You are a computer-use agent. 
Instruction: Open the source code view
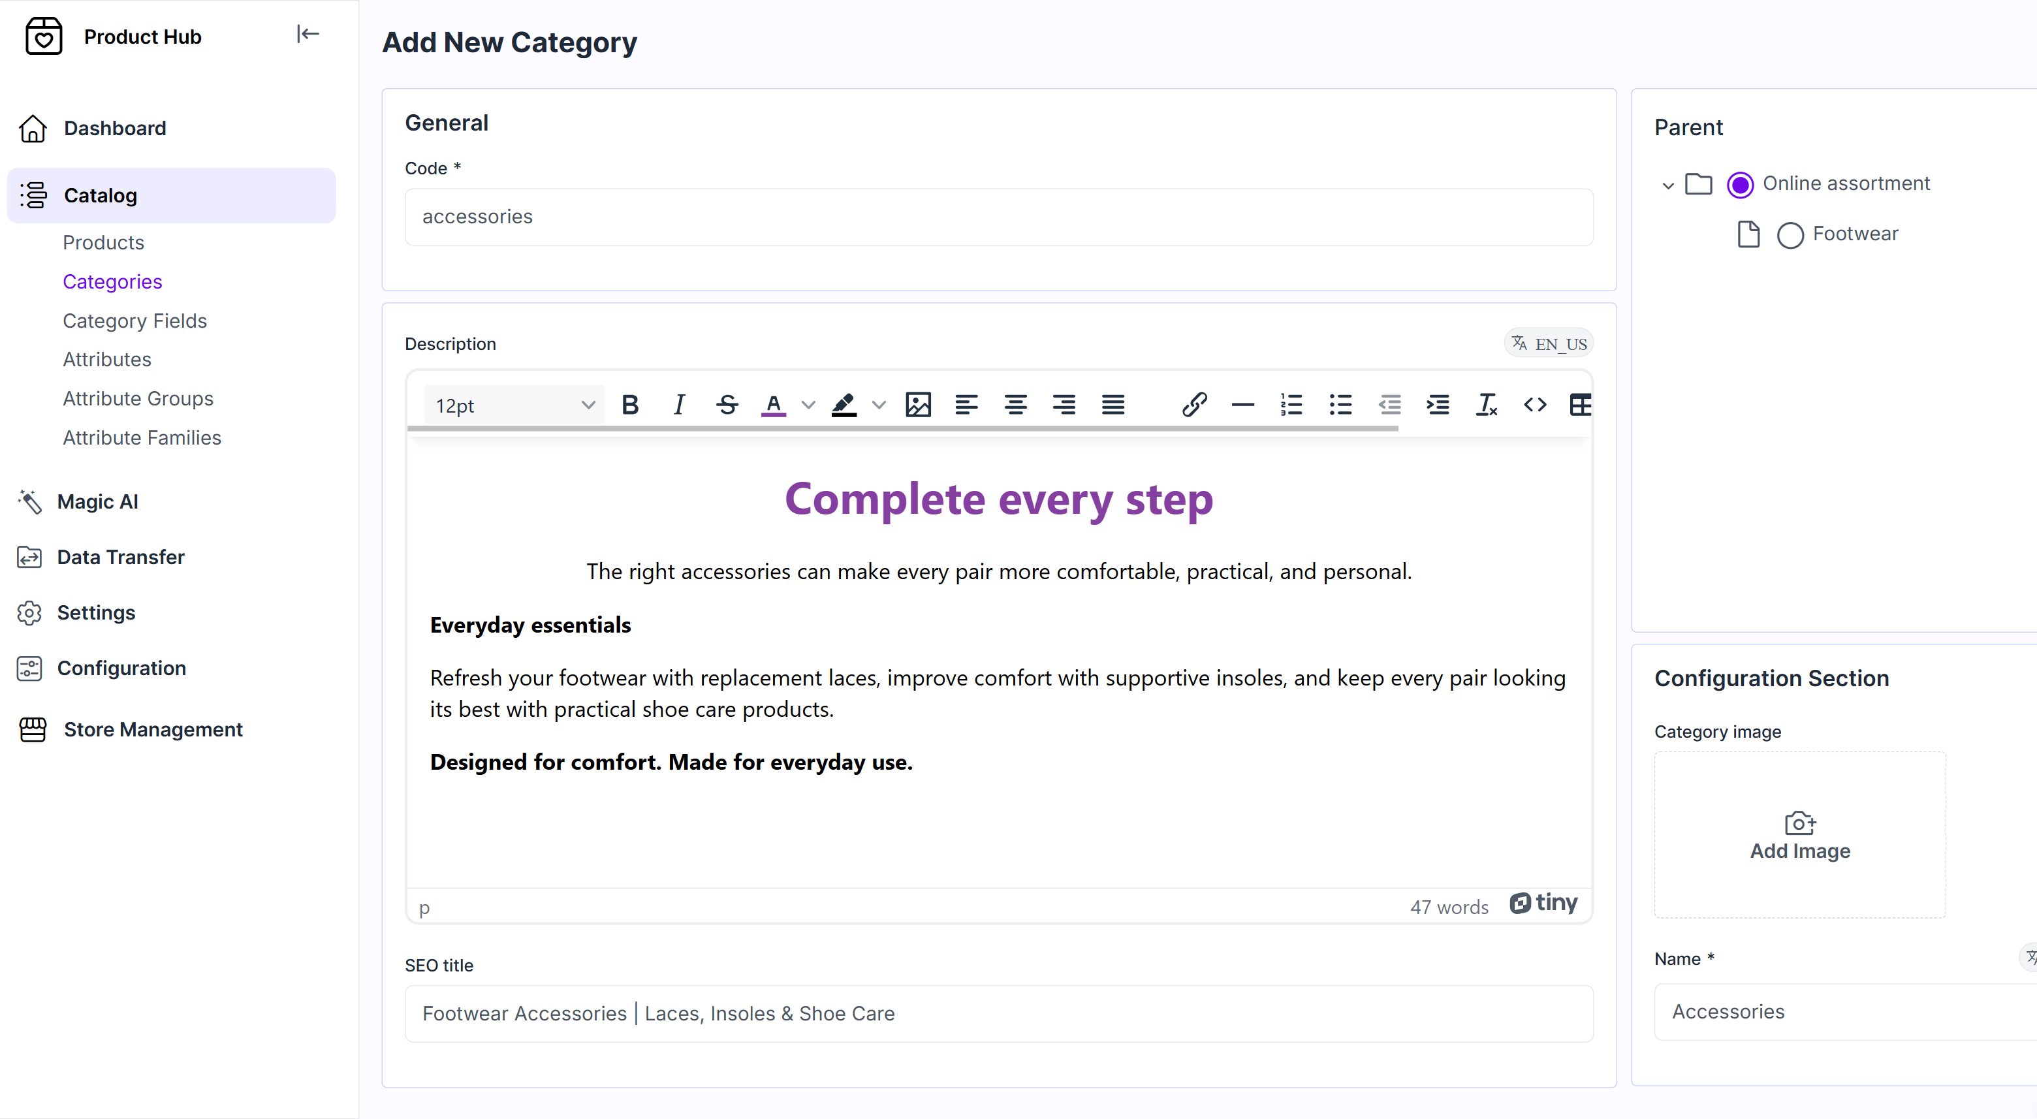click(x=1535, y=405)
